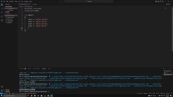Open the View menu
This screenshot has width=173, height=97.
[16, 1]
